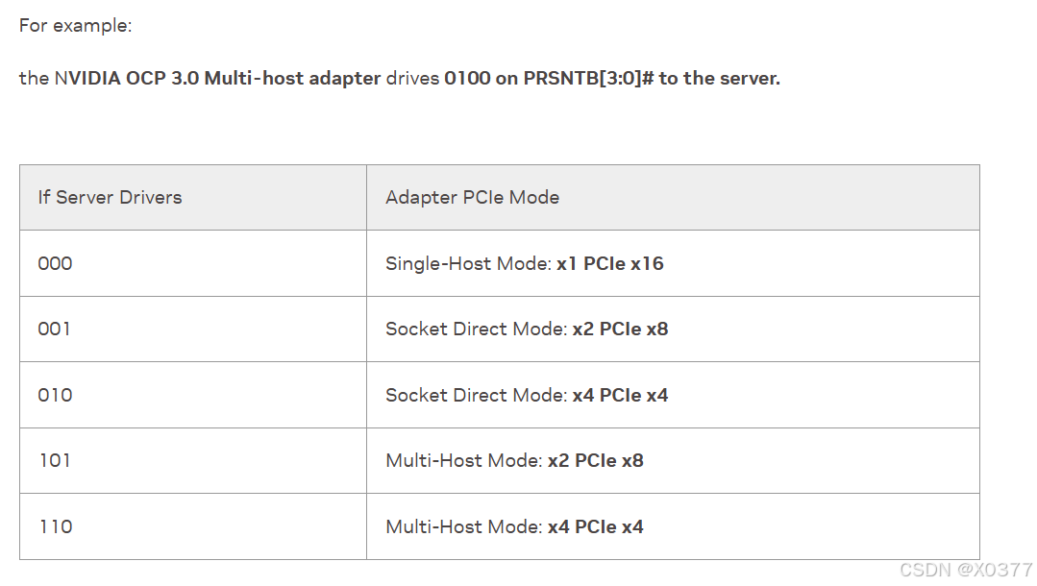Click 'Single-Host Mode: x1 PCIe x16' cell
The width and height of the screenshot is (1037, 586).
coord(674,263)
